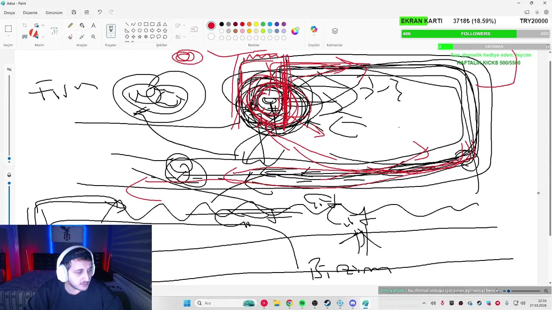Viewport: 552px width, 310px height.
Task: Expand the Fırçalar brushes dropdown
Action: coord(111,36)
